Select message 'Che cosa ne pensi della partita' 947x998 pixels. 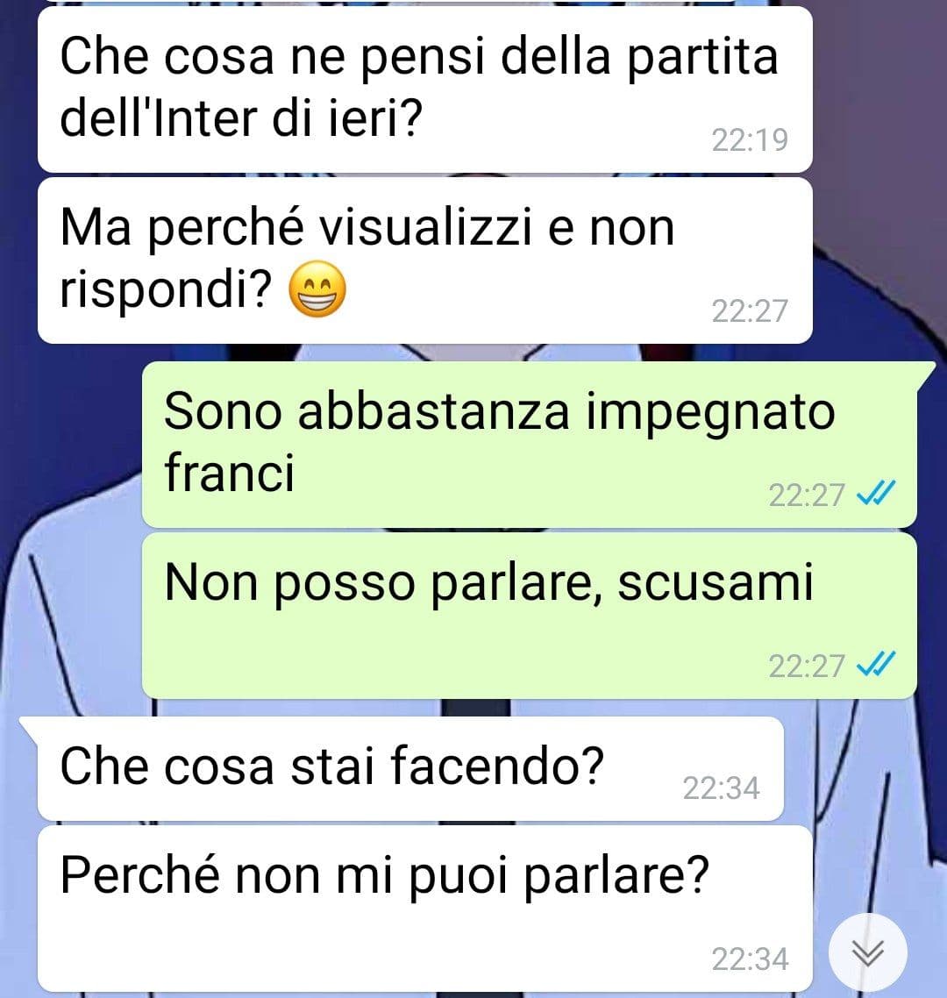click(425, 89)
